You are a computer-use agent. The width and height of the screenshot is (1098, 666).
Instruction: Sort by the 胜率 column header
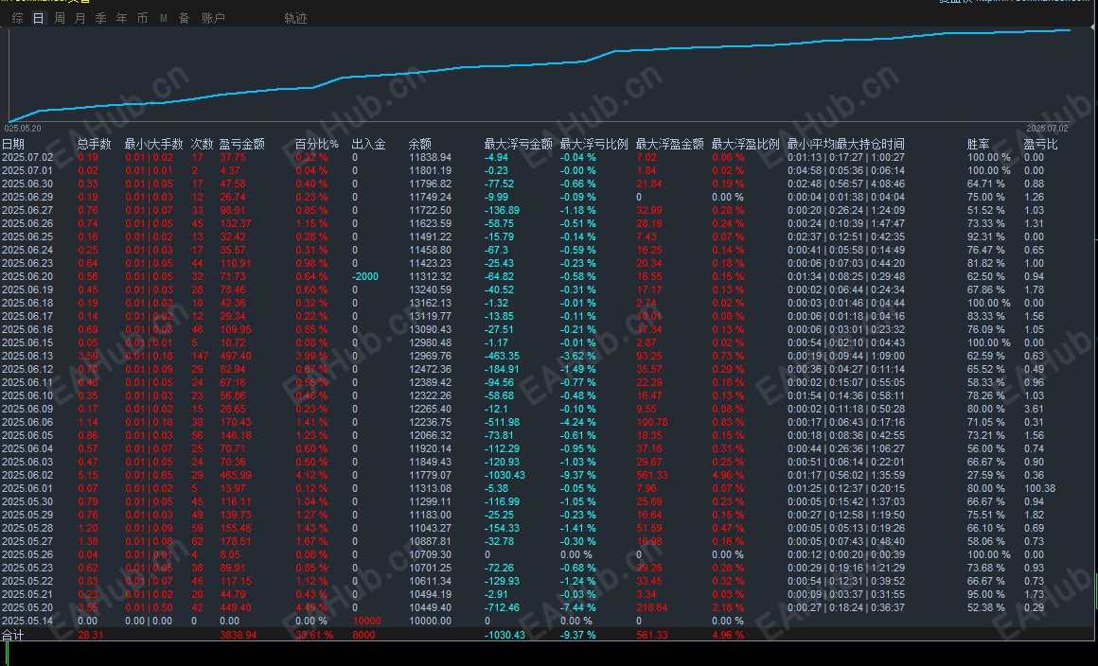978,144
